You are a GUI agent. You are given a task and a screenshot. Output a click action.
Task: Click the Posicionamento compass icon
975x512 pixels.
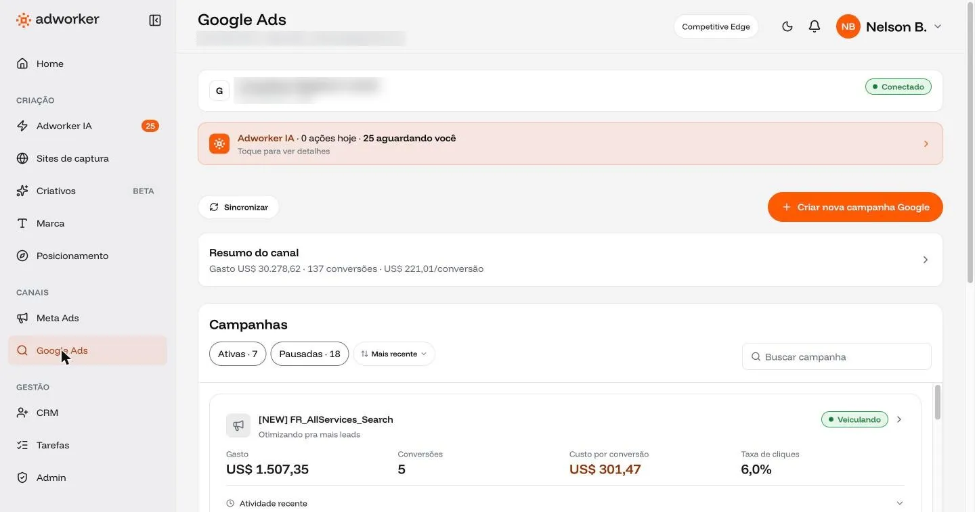22,256
